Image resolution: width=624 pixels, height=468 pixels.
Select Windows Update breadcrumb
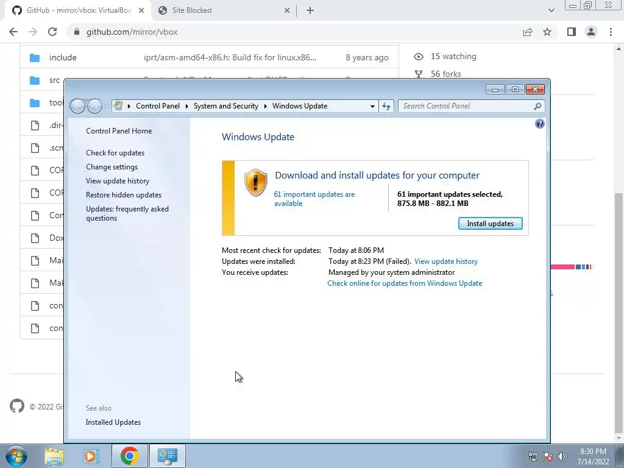(300, 106)
